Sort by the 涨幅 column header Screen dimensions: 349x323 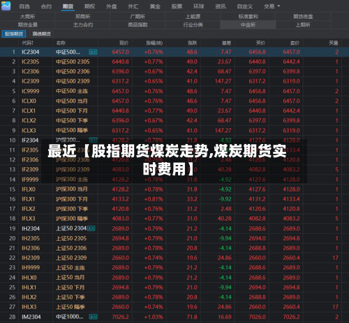click(x=154, y=43)
